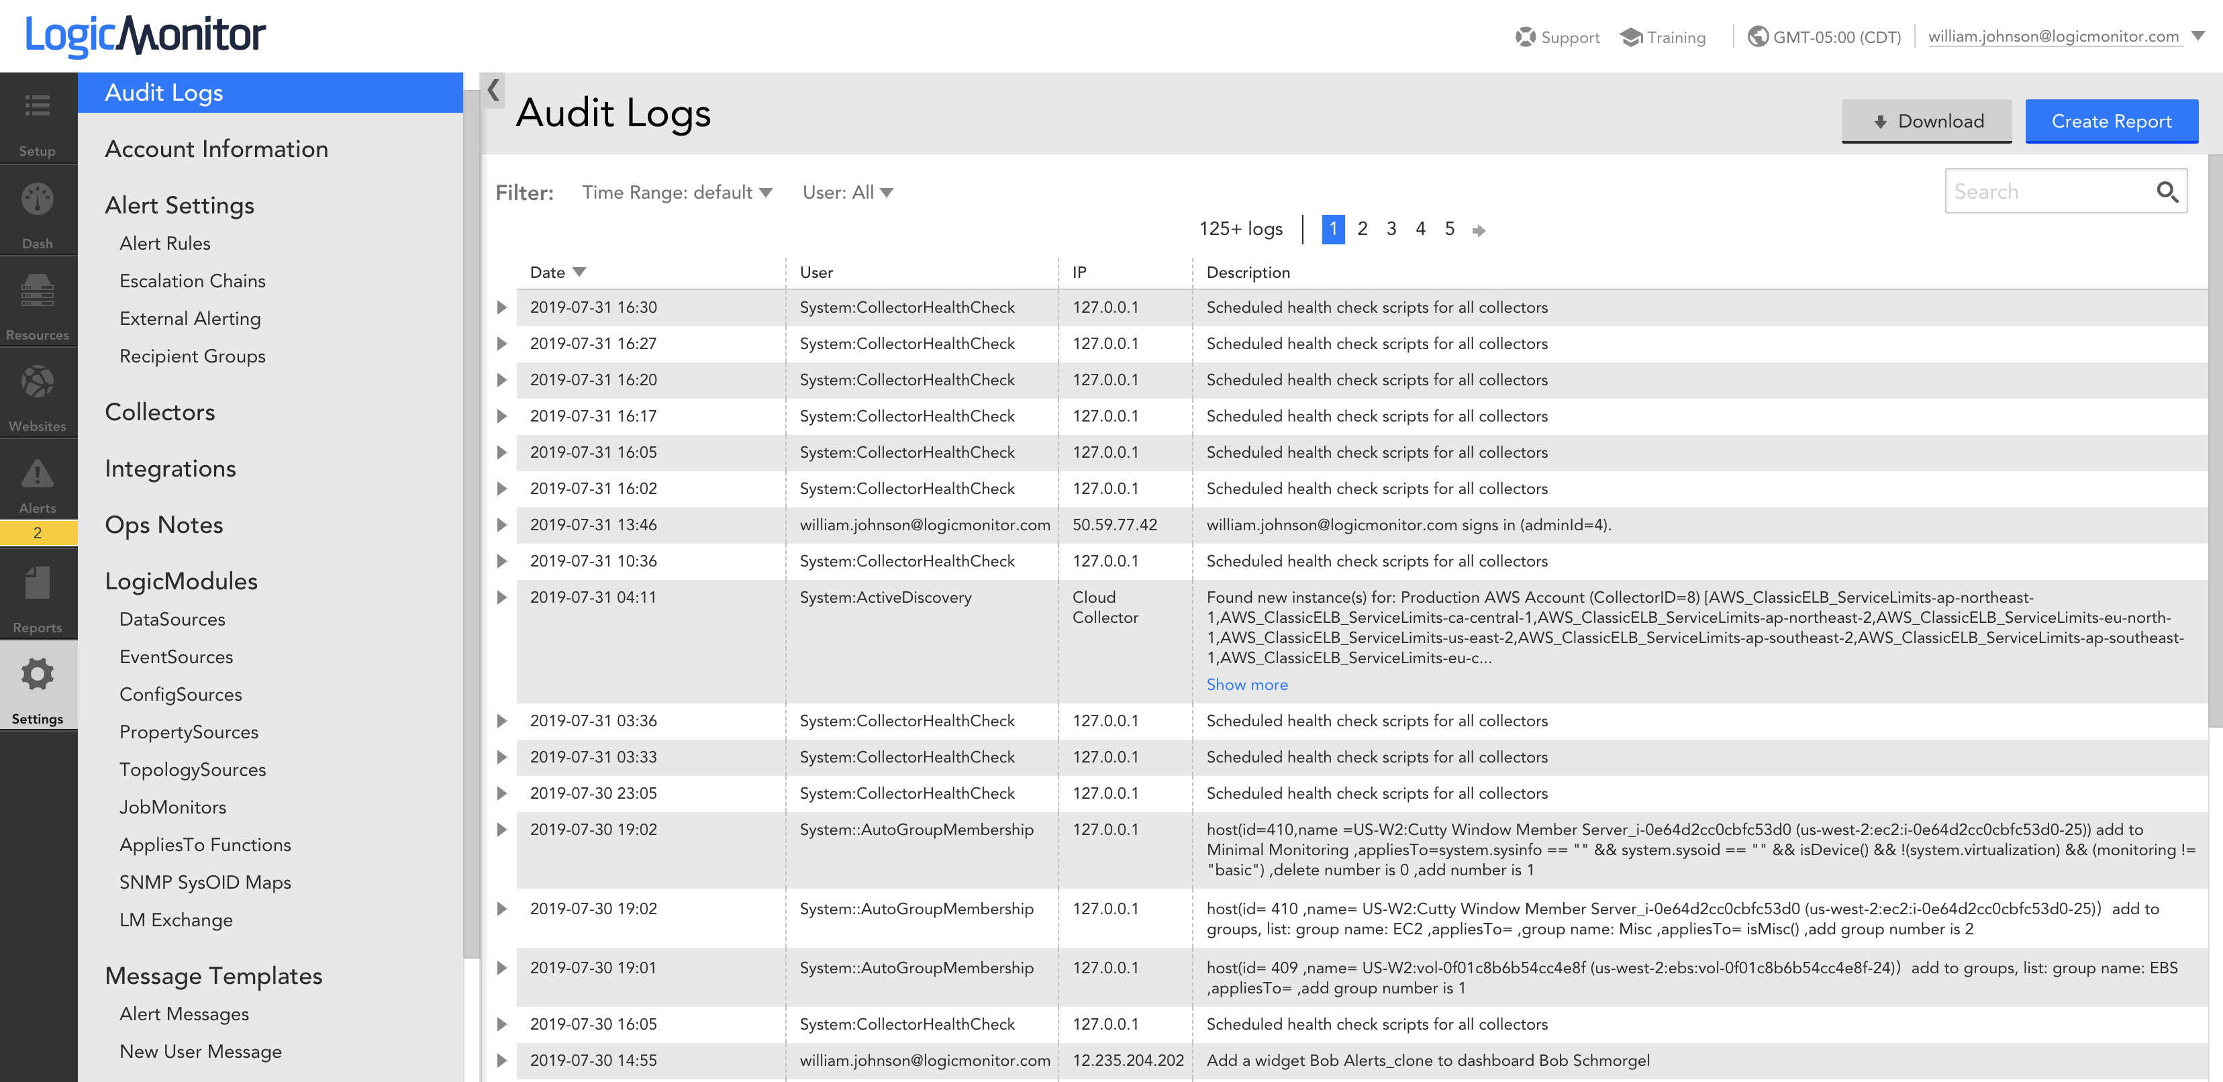Open the Alerts warning icon
Viewport: 2223px width, 1082px height.
[37, 474]
